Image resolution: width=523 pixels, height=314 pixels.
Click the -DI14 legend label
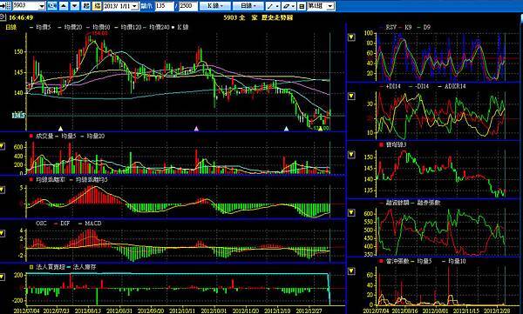click(x=421, y=86)
